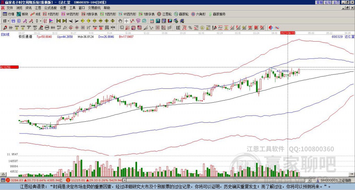Click the 主页 homepage button
Screen dimensions: 355x190
coord(336,2)
